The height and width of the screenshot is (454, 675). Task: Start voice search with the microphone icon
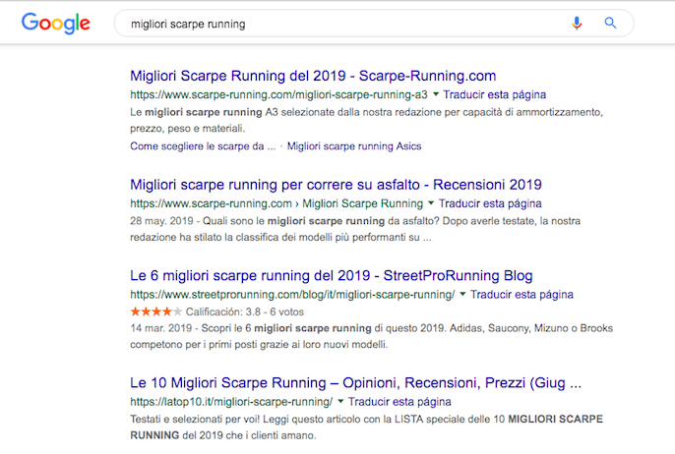pos(577,23)
